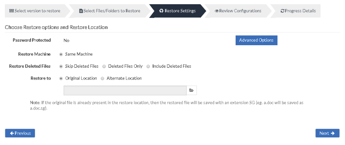Image resolution: width=345 pixels, height=145 pixels.
Task: Click the refresh icon in Progress Details step
Action: [x=282, y=11]
